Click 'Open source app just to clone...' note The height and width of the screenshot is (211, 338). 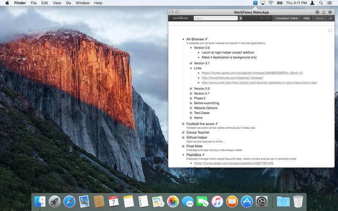coord(205,141)
